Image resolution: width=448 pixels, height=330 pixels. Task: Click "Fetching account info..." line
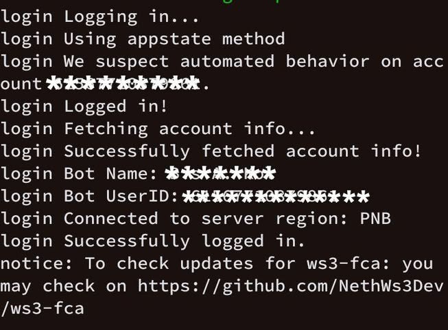click(158, 129)
